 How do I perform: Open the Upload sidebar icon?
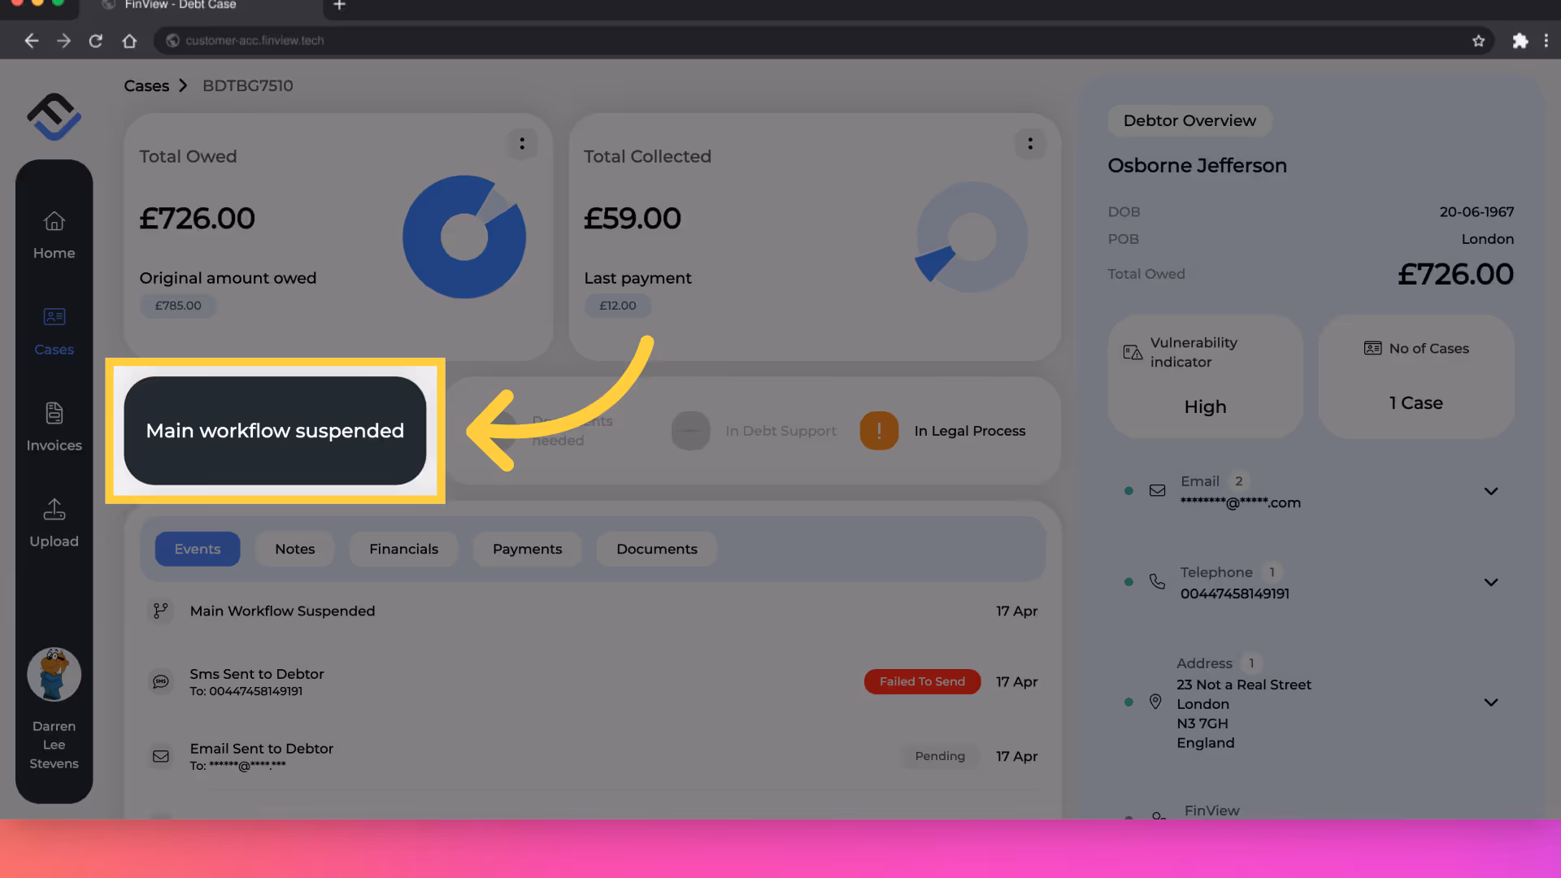(x=54, y=510)
